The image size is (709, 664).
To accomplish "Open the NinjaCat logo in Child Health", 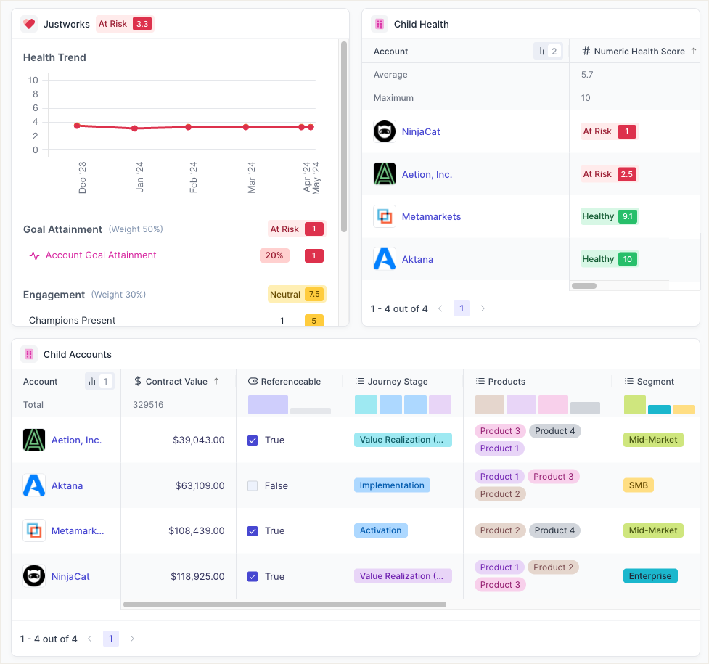I will tap(385, 131).
